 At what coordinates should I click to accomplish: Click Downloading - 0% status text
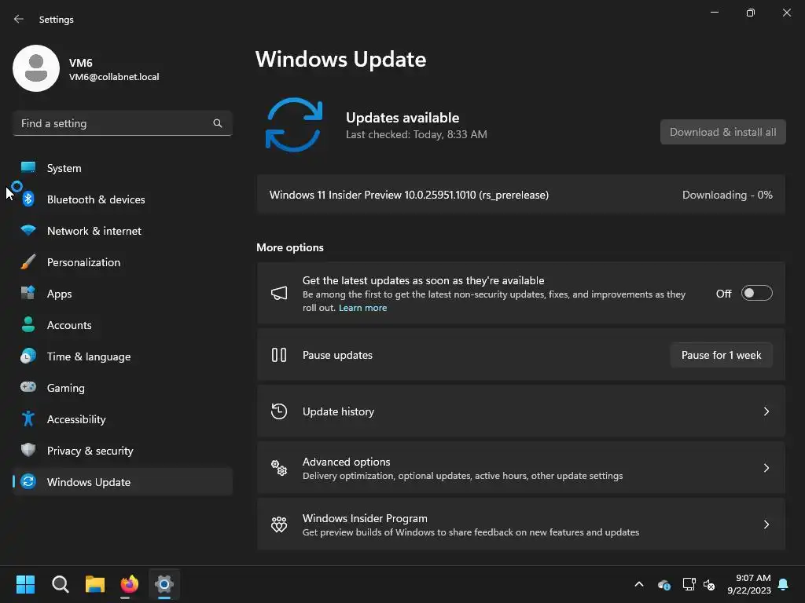click(x=727, y=195)
